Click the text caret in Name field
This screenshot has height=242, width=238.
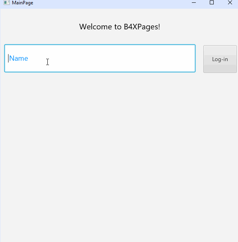pyautogui.click(x=8, y=58)
